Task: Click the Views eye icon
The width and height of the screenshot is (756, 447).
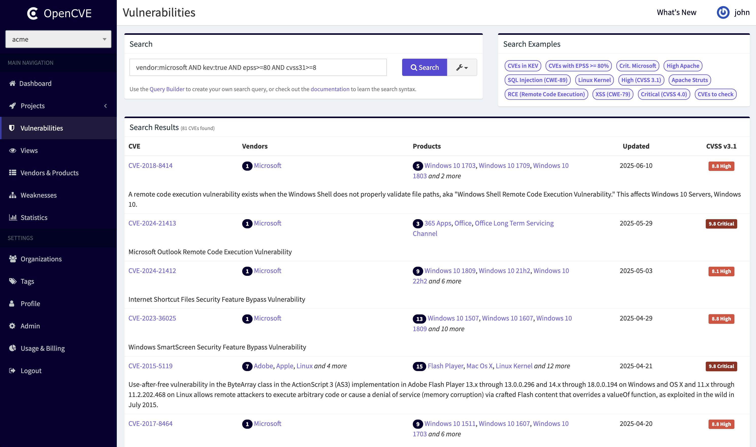Action: [x=12, y=150]
